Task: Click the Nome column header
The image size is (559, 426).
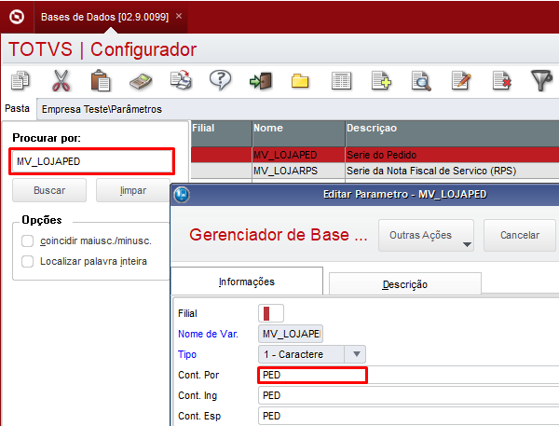Action: click(298, 133)
